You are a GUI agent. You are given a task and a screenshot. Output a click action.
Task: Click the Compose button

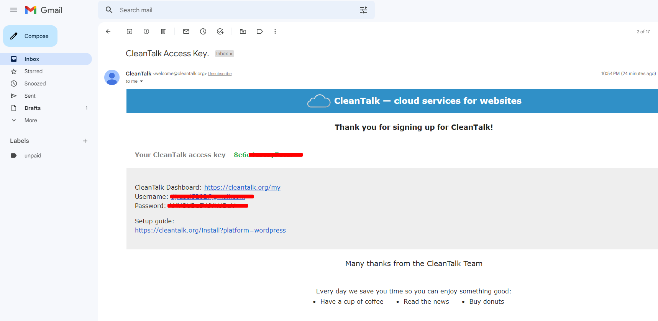point(30,36)
